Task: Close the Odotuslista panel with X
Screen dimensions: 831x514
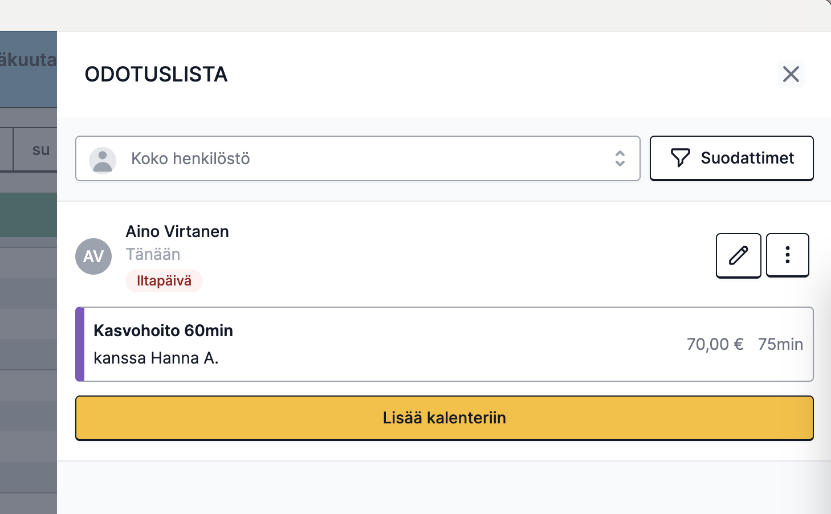Action: pos(791,74)
